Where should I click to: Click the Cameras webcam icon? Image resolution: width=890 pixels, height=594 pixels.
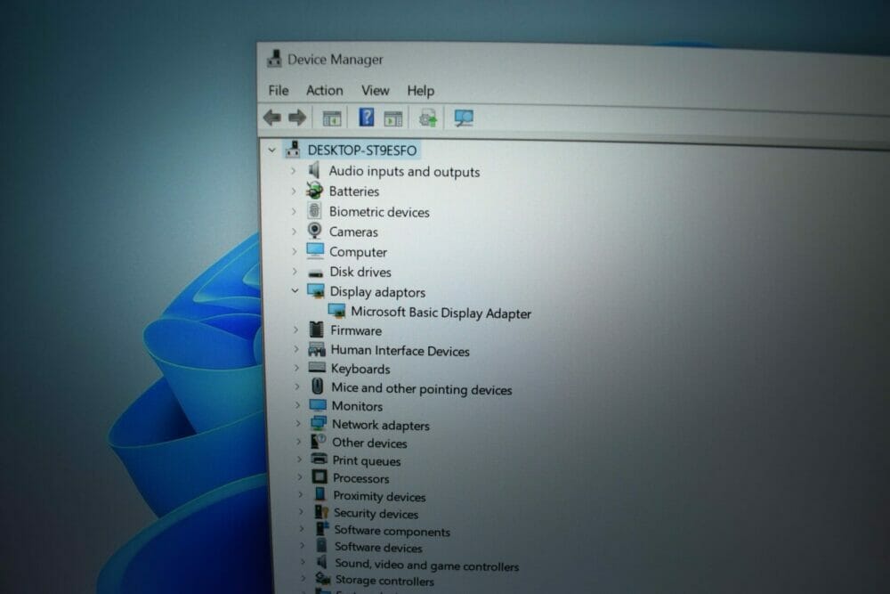click(314, 231)
